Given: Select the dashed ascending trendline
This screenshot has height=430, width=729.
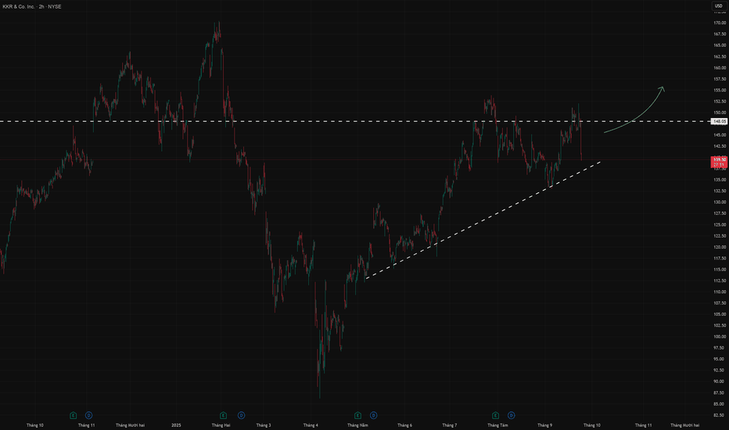Looking at the screenshot, I should click(483, 220).
